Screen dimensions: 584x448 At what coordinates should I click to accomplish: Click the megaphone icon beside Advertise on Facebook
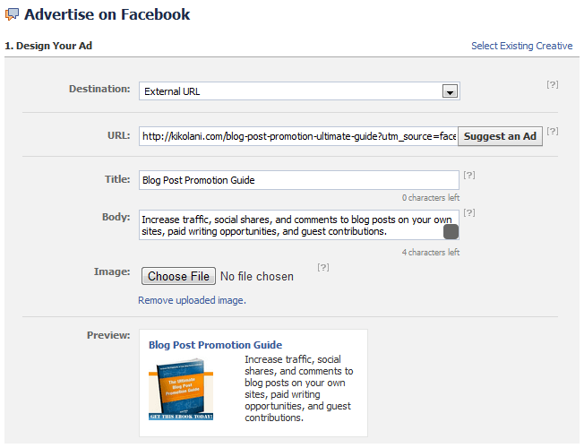13,14
